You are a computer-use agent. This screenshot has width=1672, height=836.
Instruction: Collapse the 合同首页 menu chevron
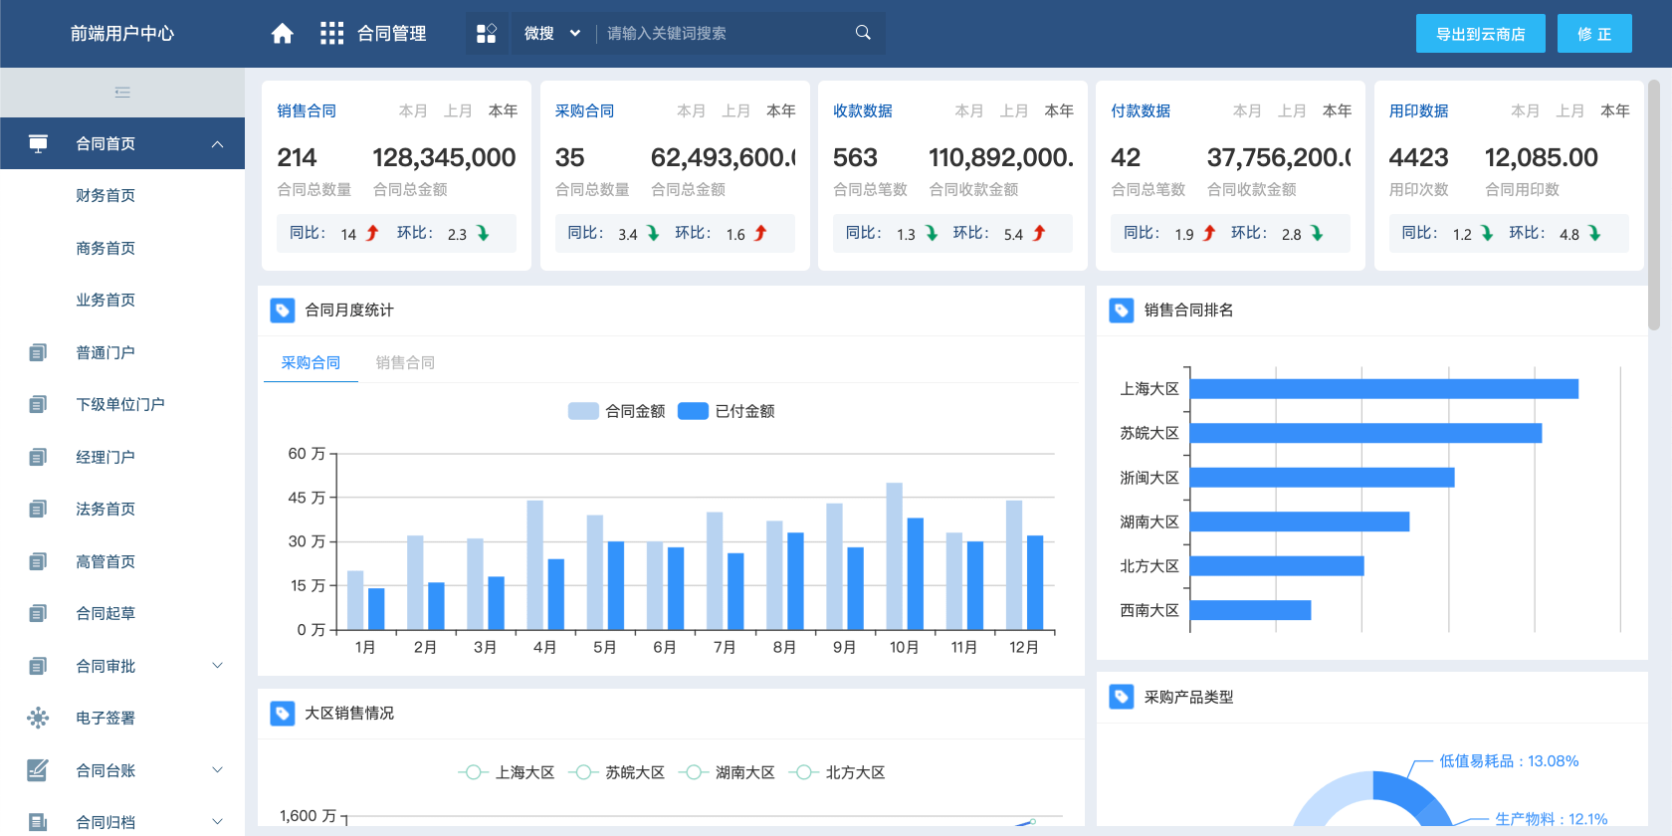point(217,144)
